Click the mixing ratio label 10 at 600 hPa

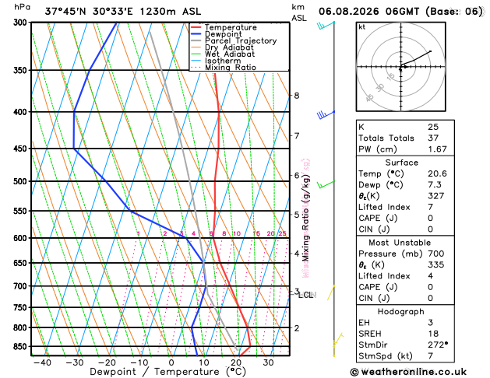[x=237, y=233]
